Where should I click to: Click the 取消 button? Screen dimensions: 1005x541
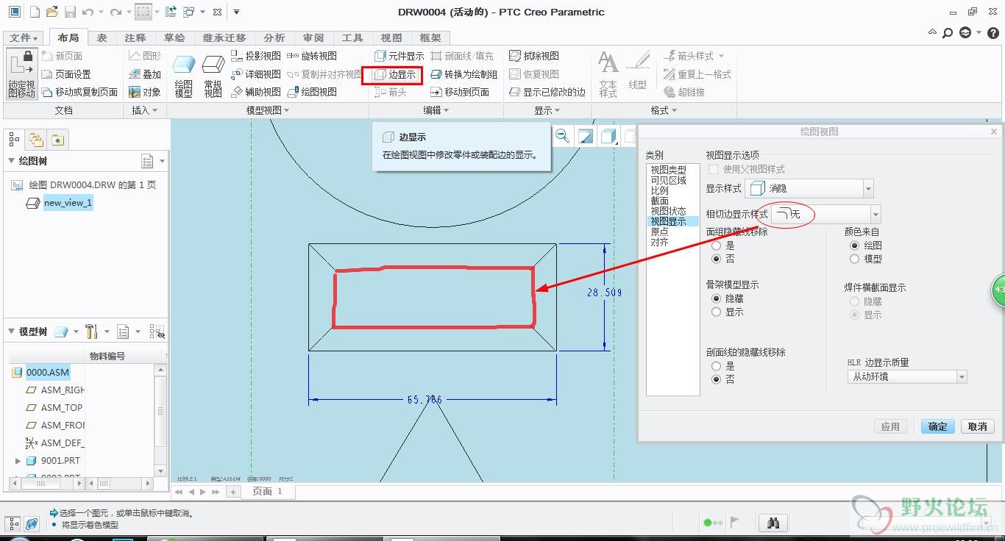[x=977, y=426]
